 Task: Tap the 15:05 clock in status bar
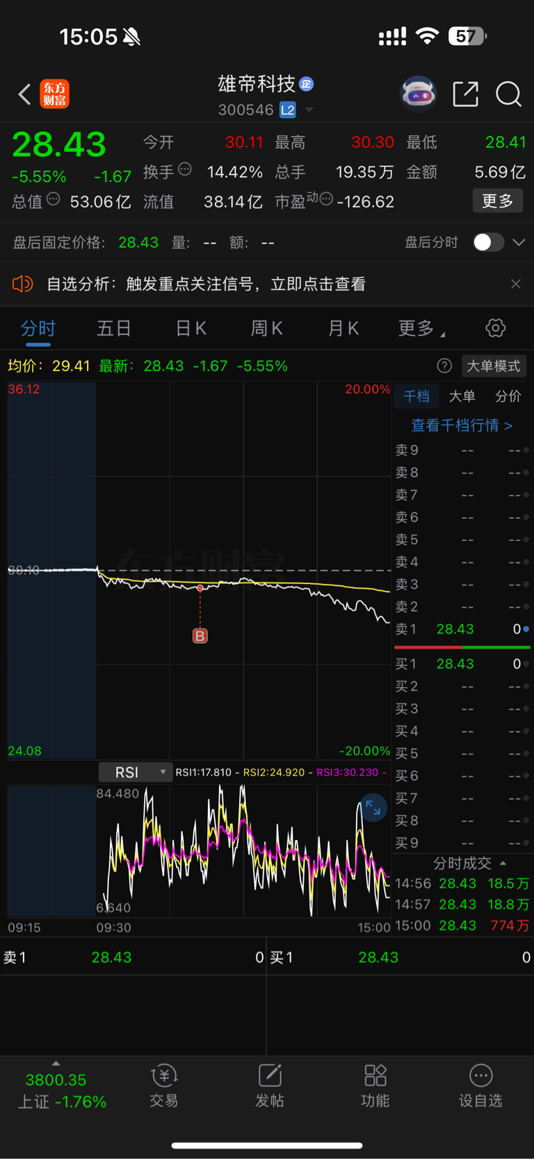click(x=88, y=36)
